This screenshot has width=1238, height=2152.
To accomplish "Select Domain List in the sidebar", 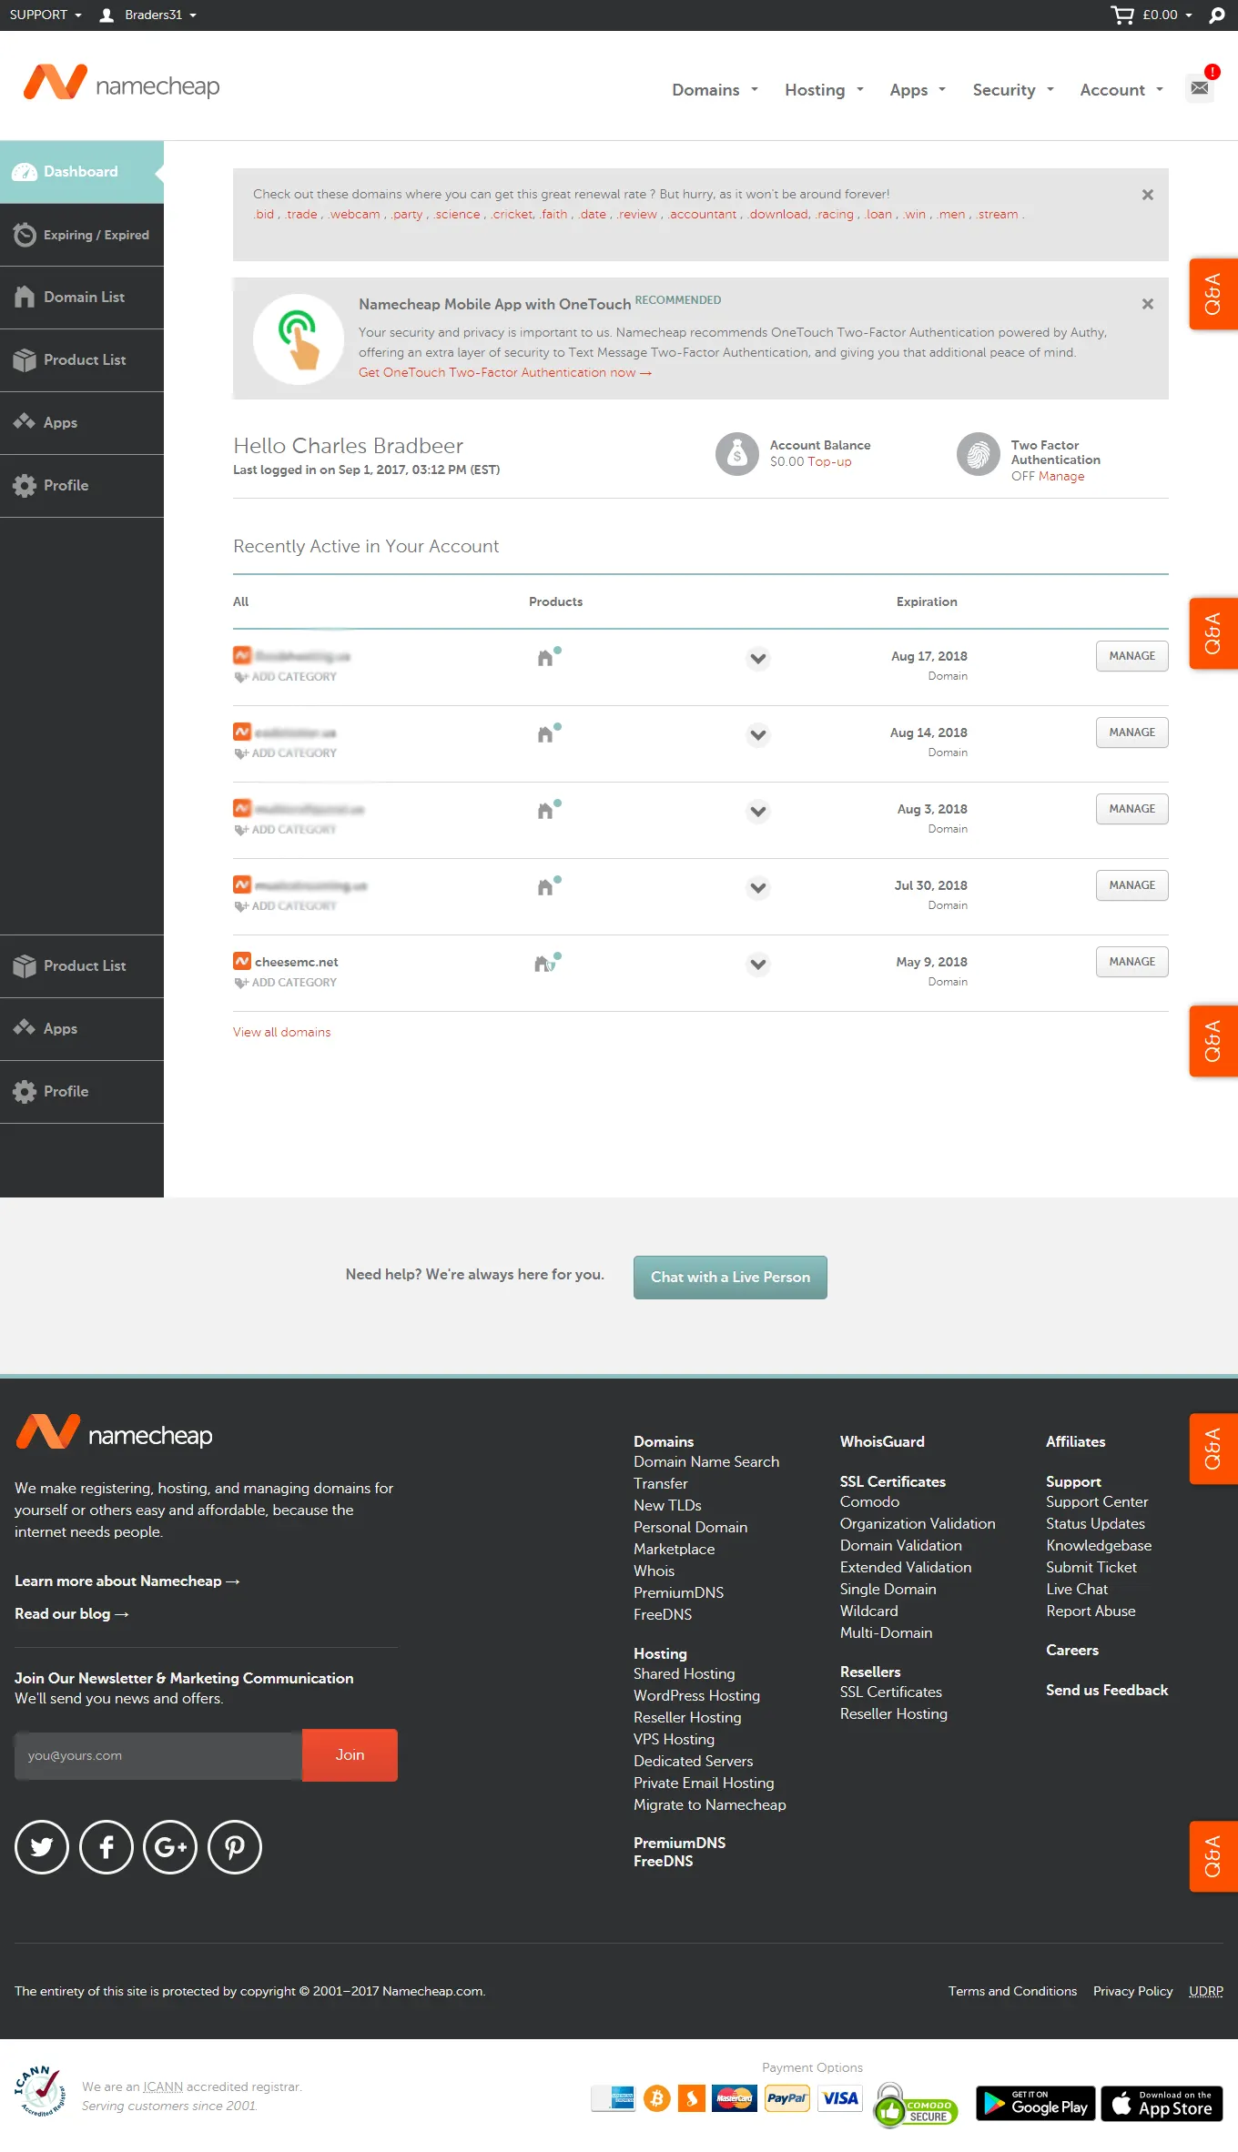I will [x=82, y=298].
